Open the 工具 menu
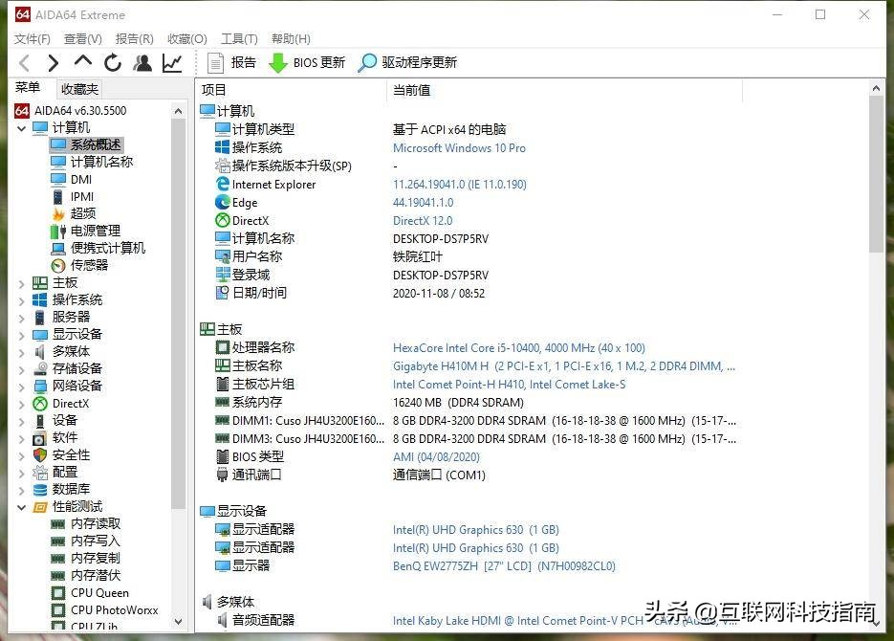 click(x=238, y=39)
